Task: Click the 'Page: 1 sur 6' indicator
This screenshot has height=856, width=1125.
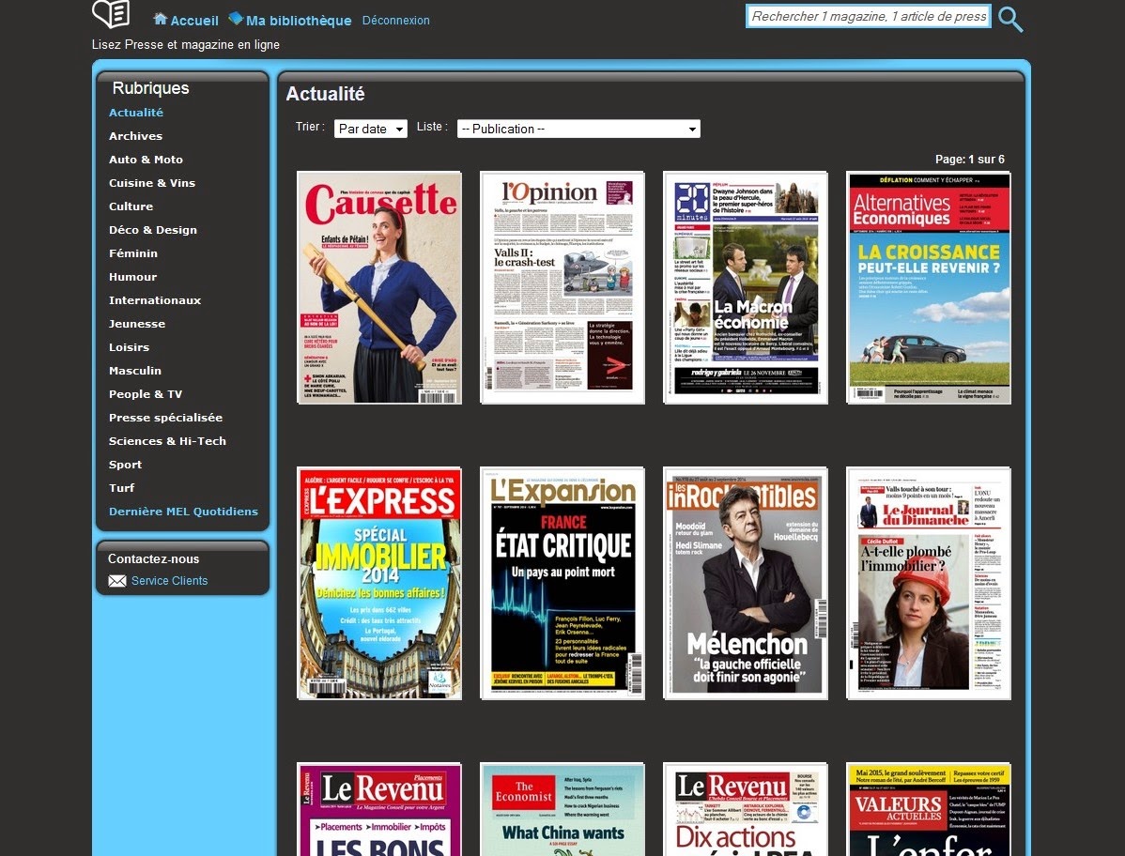Action: click(970, 160)
